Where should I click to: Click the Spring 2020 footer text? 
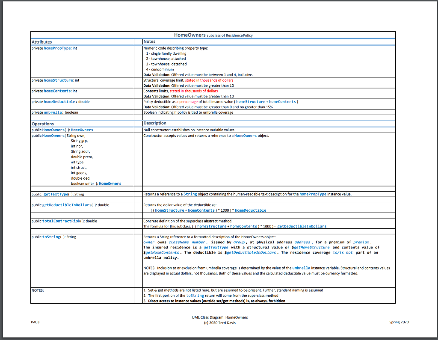click(x=399, y=322)
